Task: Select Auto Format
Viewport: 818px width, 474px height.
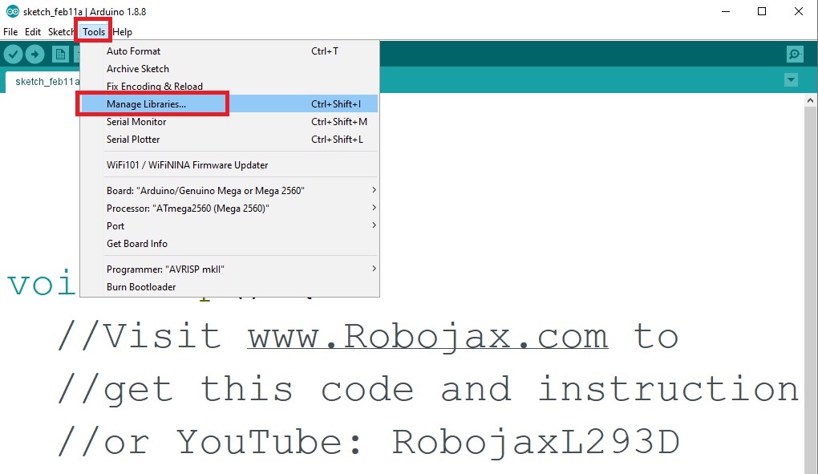Action: point(229,51)
